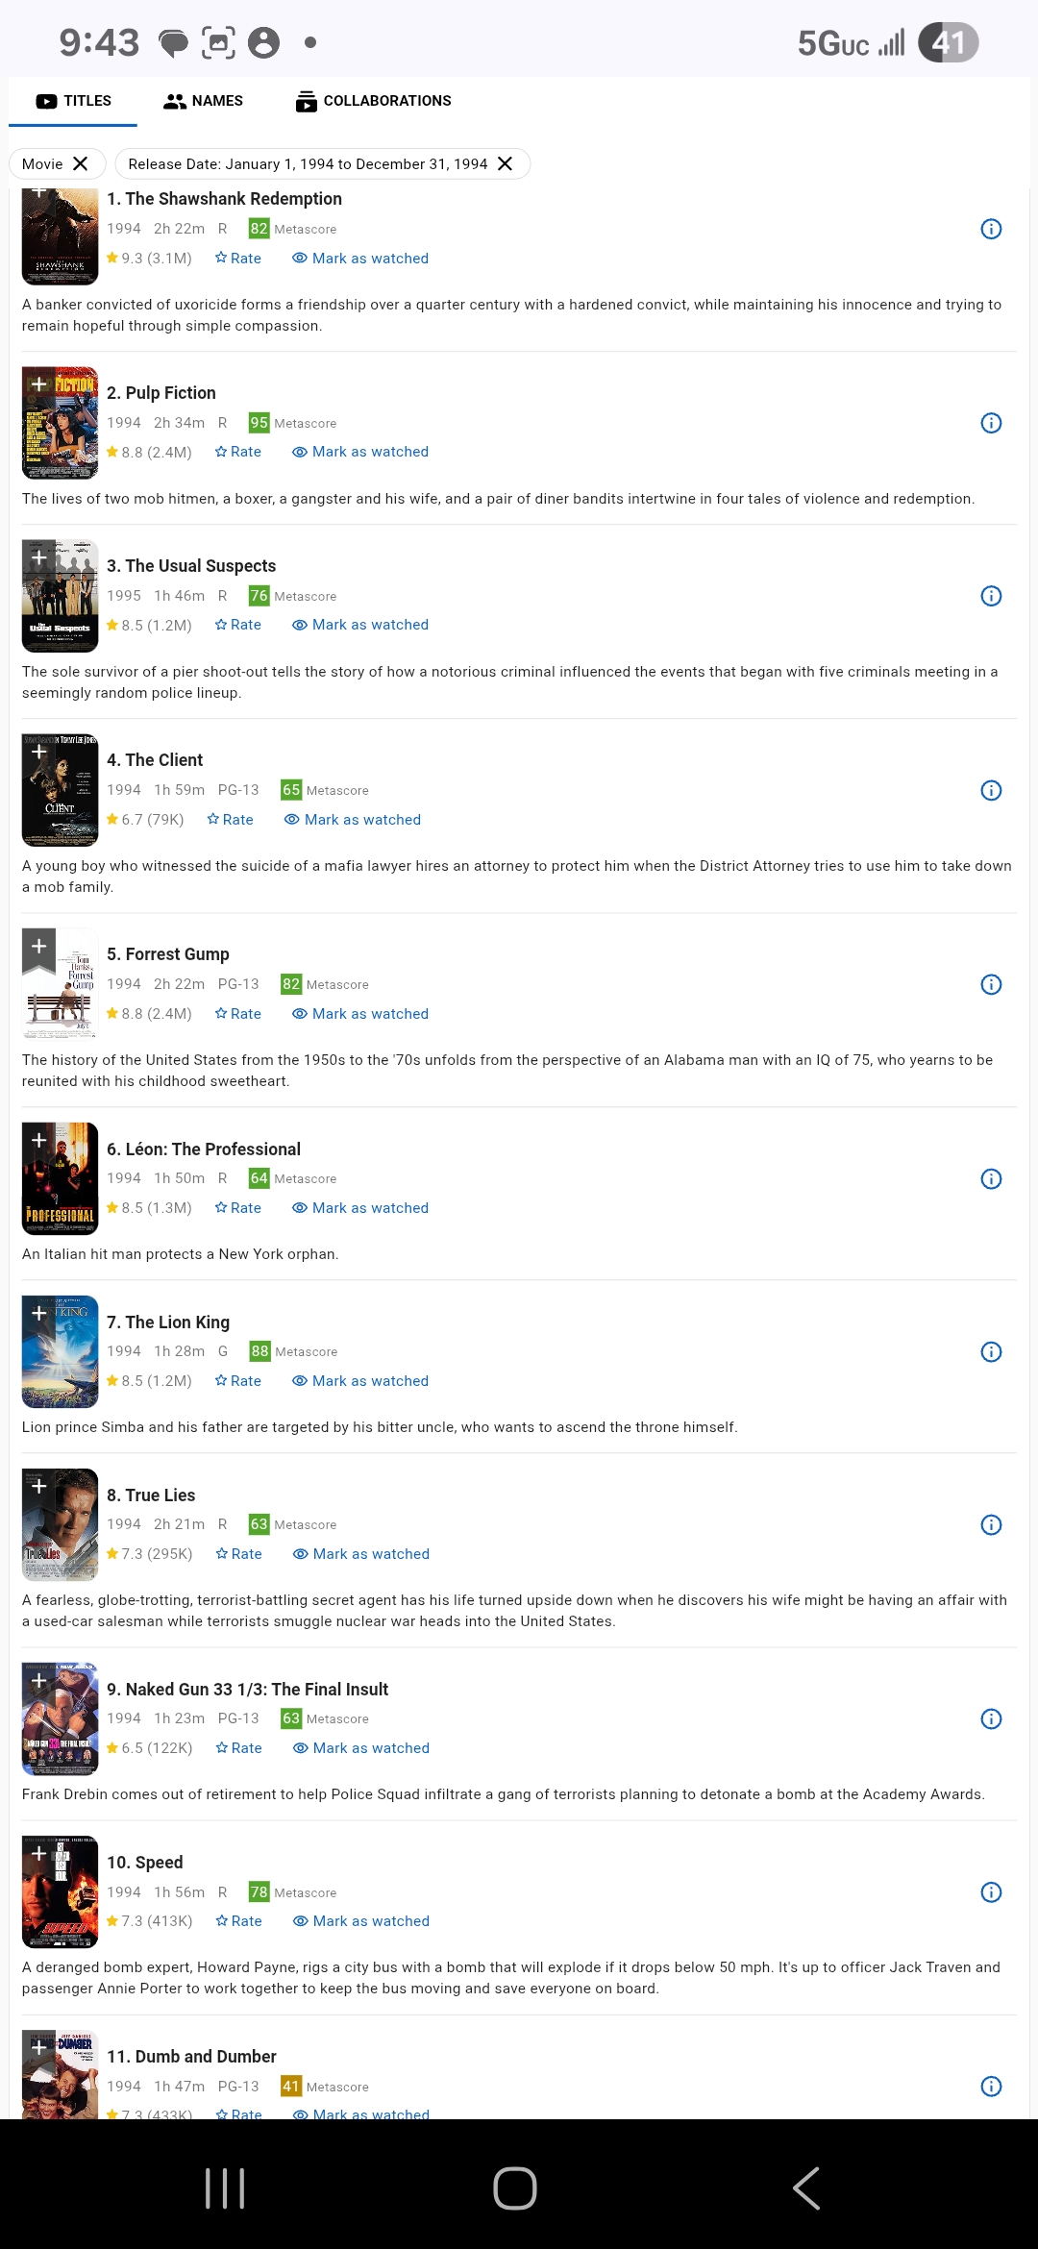Rate Pulp Fiction
This screenshot has height=2249, width=1038.
tap(238, 452)
